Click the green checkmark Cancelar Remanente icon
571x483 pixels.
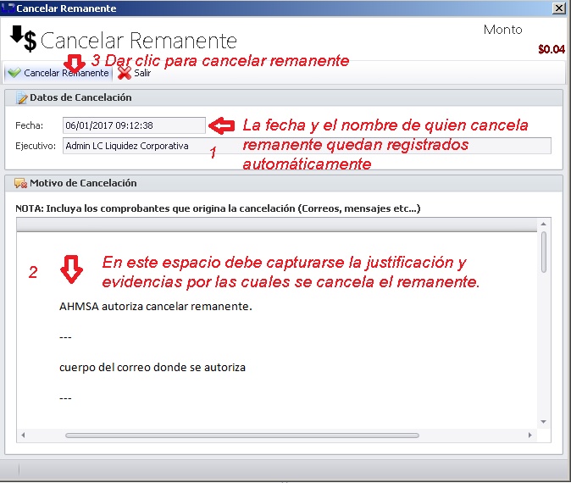point(14,73)
